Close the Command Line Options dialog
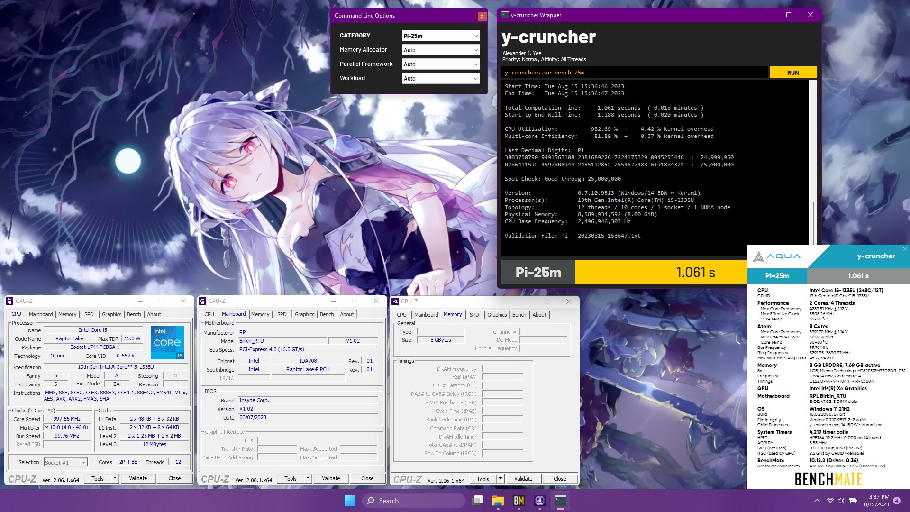This screenshot has height=512, width=910. 482,16
